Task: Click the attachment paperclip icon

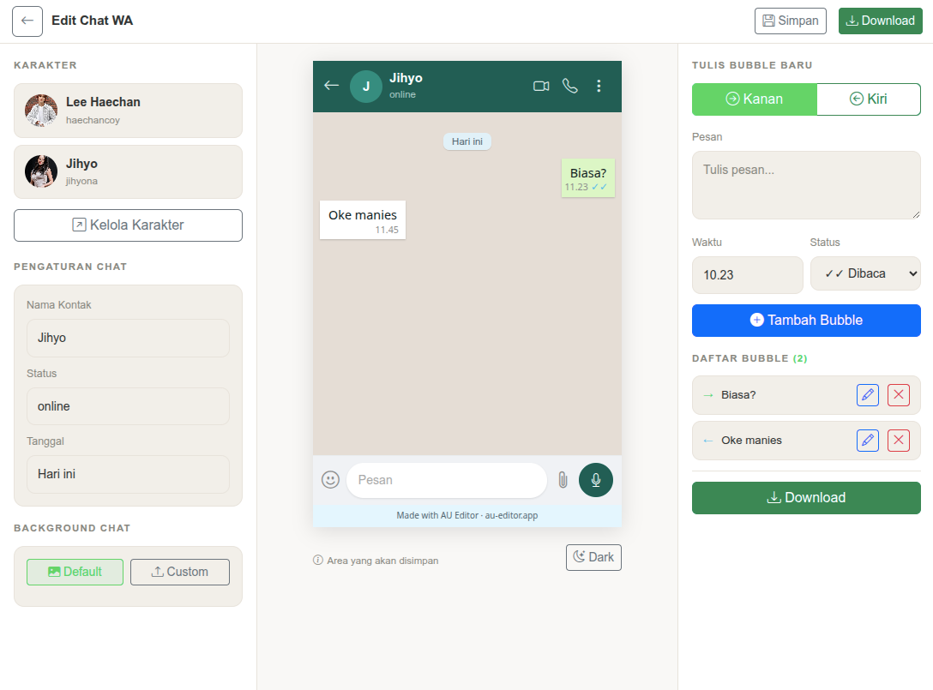Action: coord(563,480)
